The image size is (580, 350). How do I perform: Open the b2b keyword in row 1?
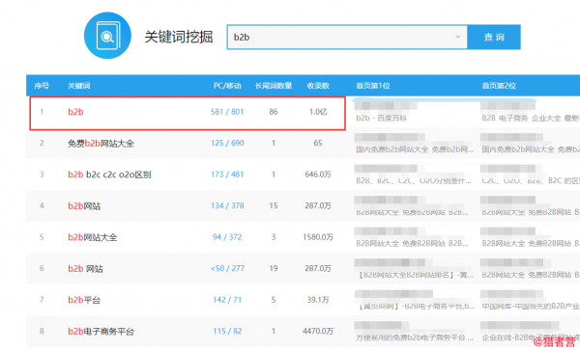pyautogui.click(x=75, y=112)
